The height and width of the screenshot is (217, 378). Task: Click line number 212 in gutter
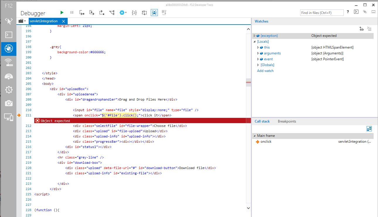pos(28,126)
